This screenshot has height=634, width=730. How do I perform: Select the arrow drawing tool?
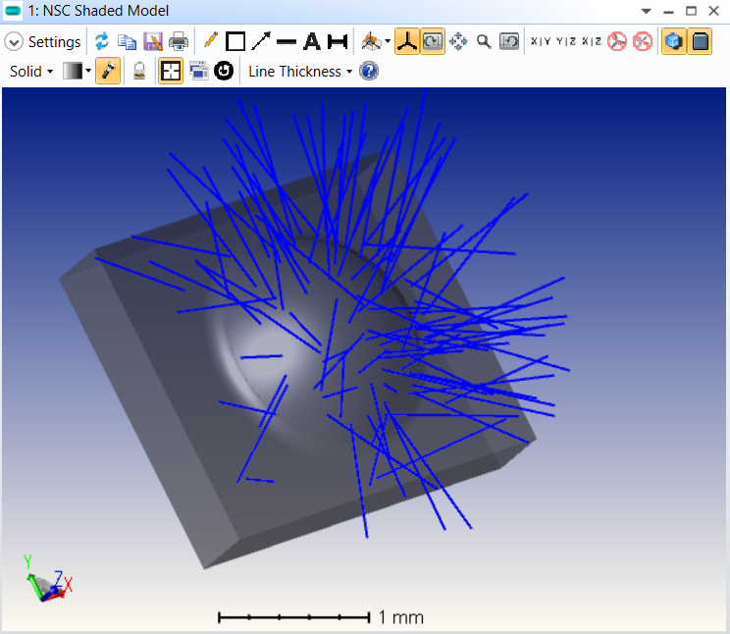tap(261, 41)
